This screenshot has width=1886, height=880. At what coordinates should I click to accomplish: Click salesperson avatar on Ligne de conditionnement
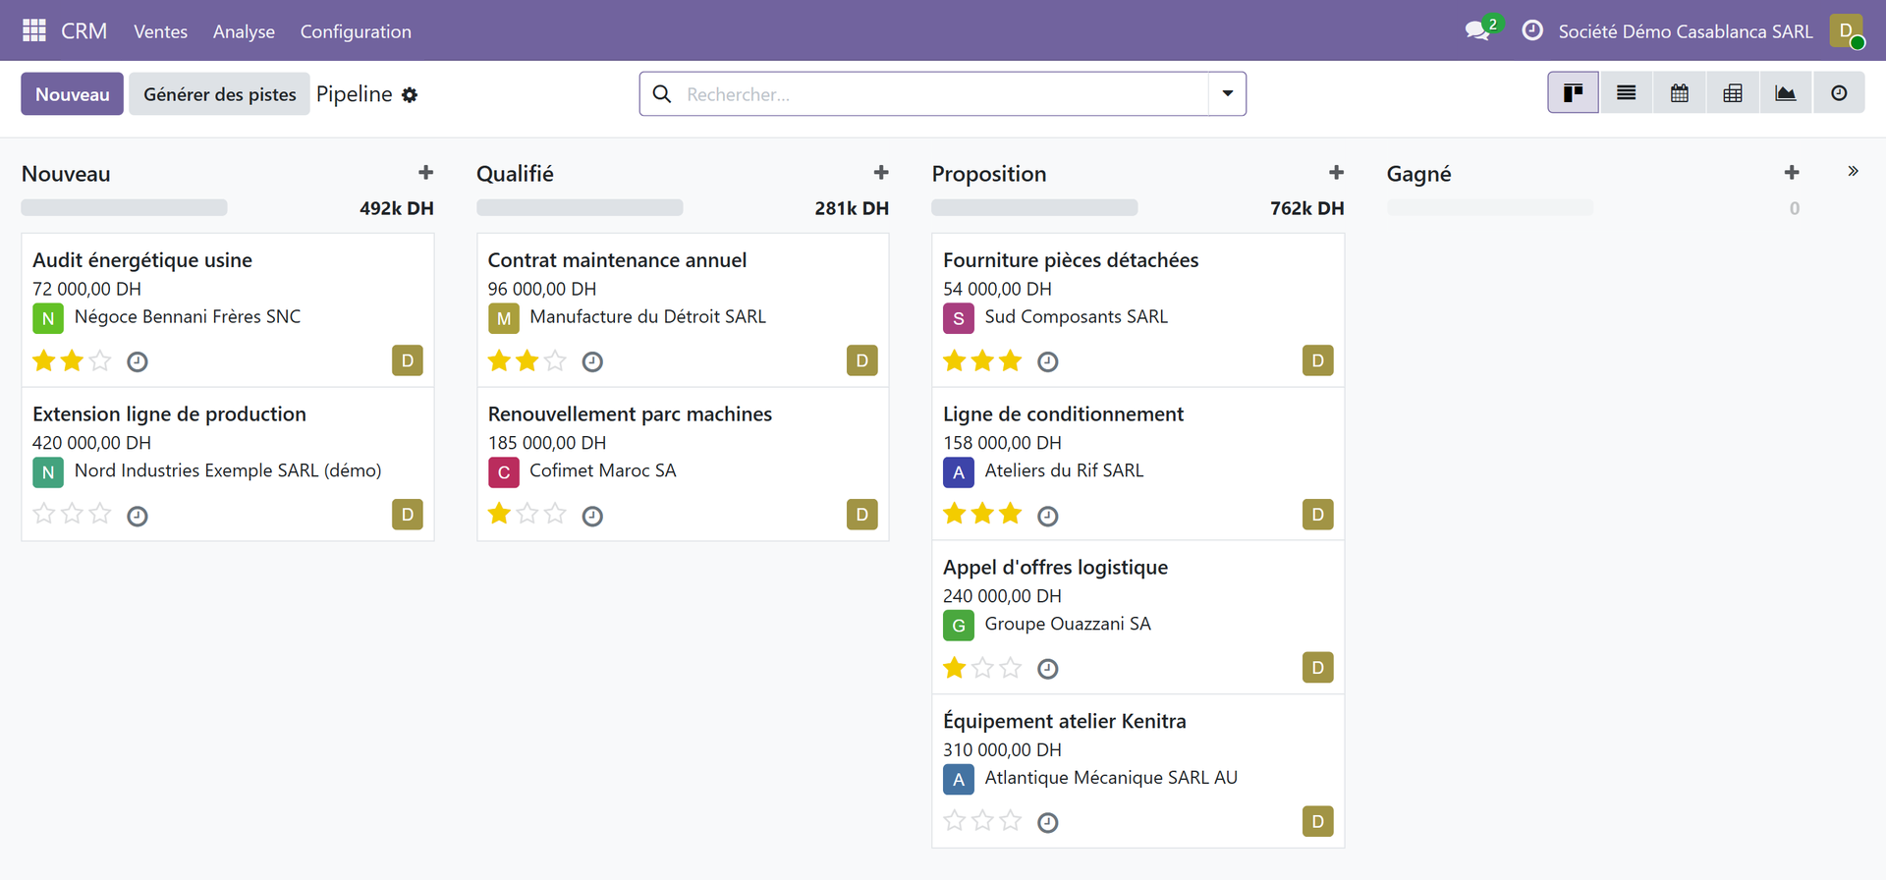[x=1317, y=515]
